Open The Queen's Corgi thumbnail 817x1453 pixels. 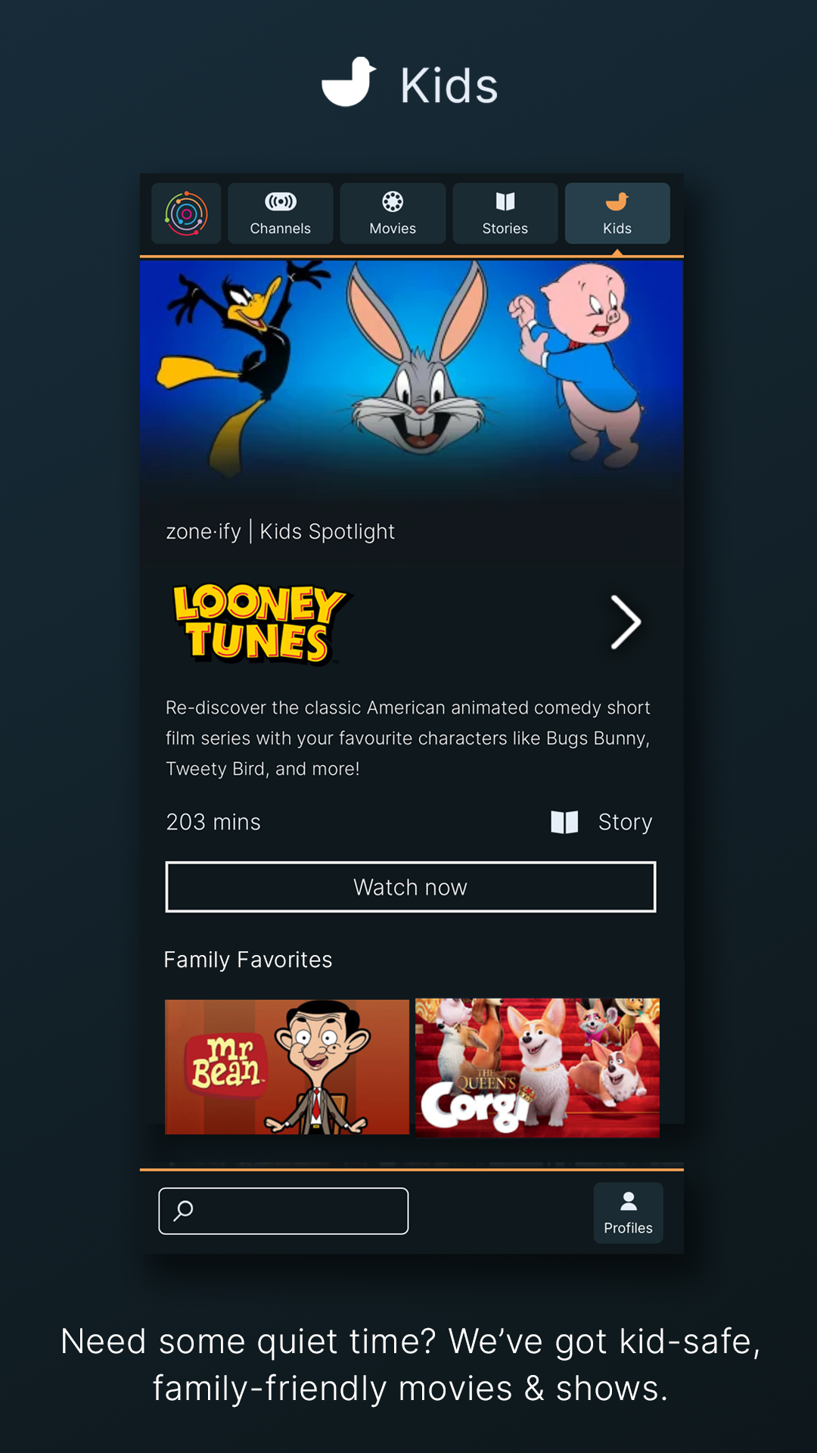click(537, 1067)
